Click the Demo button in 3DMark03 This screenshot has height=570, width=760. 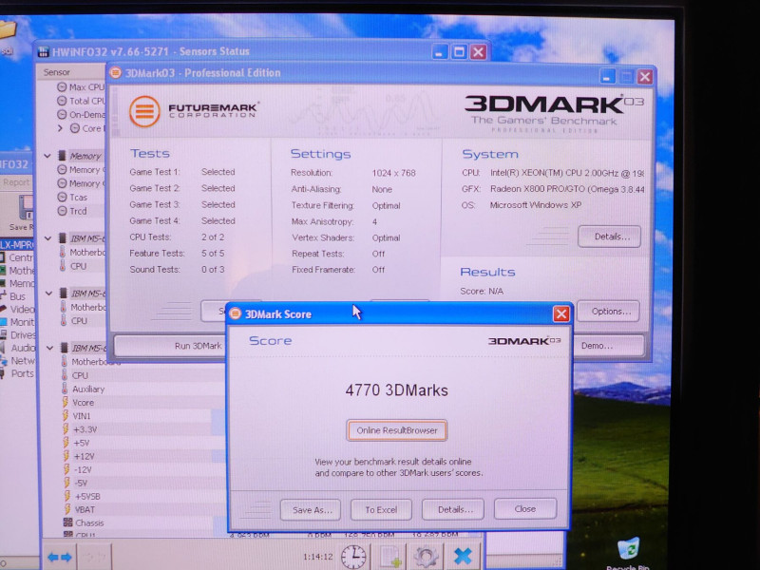point(609,346)
